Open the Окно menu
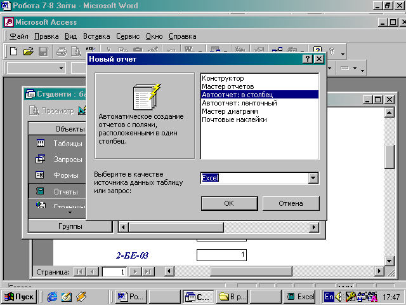Viewport: 406px width, 305px height. pyautogui.click(x=154, y=36)
